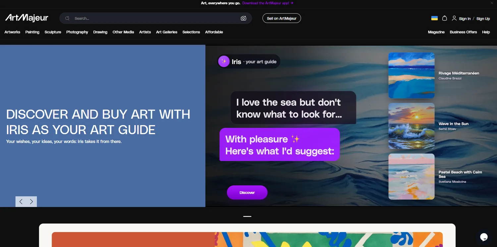The height and width of the screenshot is (247, 497).
Task: Open the Artists menu
Action: click(145, 32)
